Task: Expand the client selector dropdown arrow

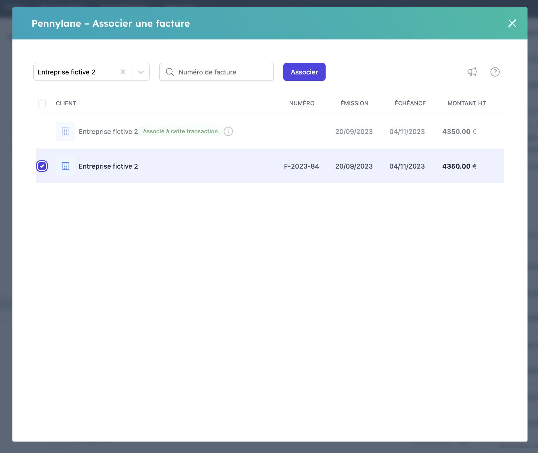Action: click(141, 72)
